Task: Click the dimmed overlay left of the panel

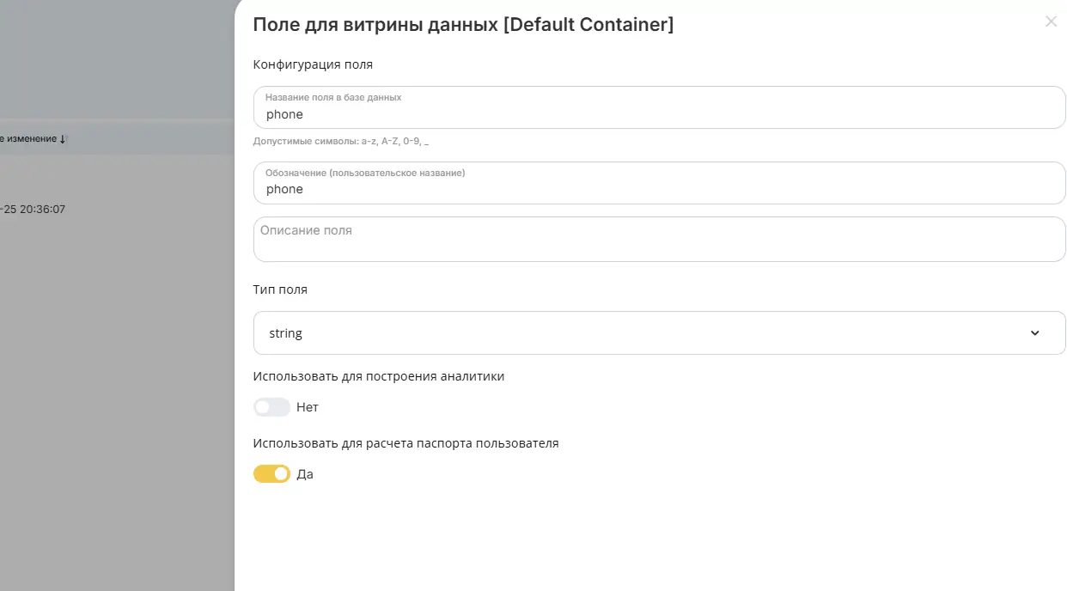Action: [117, 387]
